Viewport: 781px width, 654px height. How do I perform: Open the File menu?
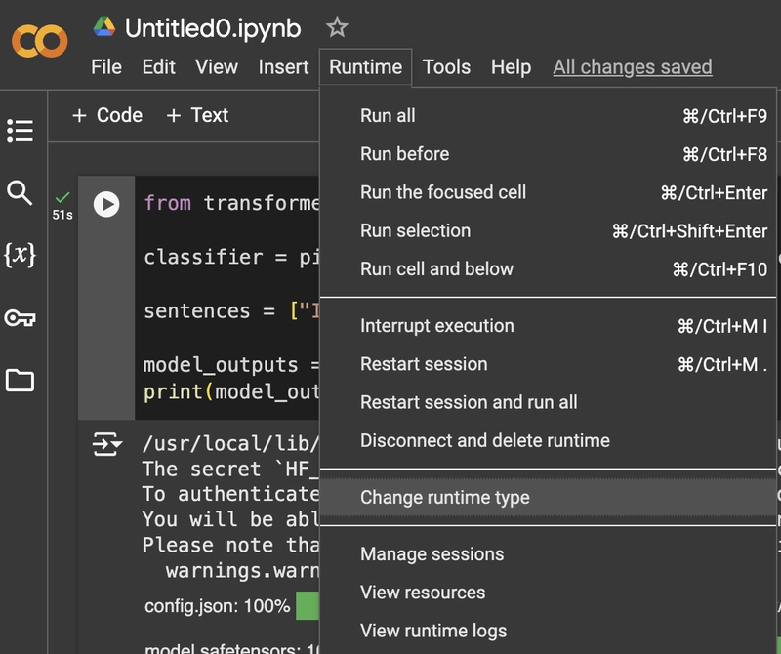tap(106, 66)
